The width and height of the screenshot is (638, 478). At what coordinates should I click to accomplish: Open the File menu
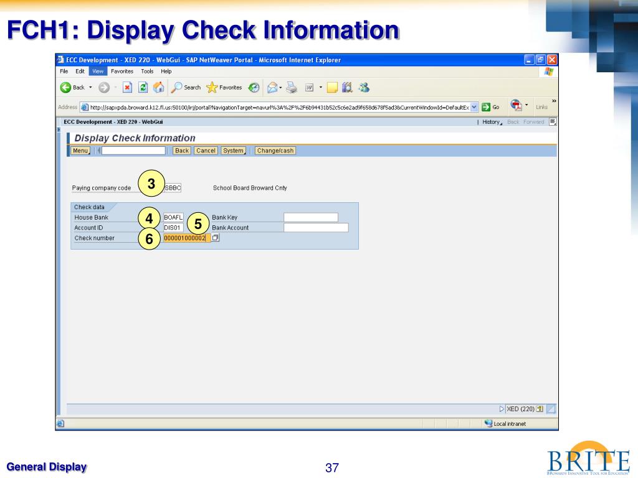64,71
